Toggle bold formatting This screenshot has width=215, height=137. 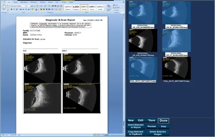[11, 9]
